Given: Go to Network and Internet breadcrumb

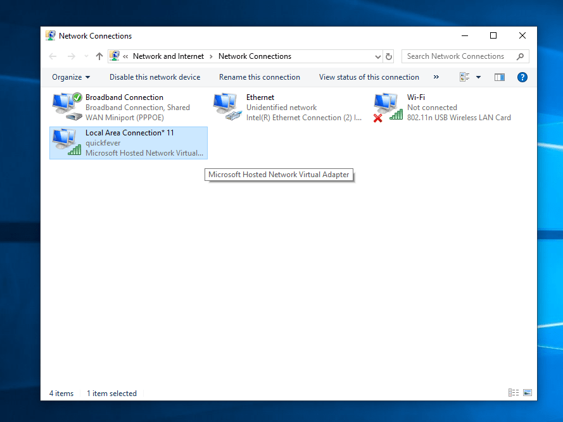Looking at the screenshot, I should (168, 56).
